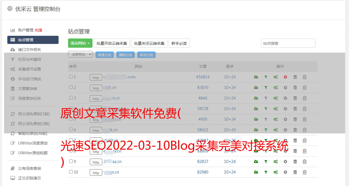Open 同义词伪原创[1版] sidebar item
The height and width of the screenshot is (186, 349).
click(34, 114)
